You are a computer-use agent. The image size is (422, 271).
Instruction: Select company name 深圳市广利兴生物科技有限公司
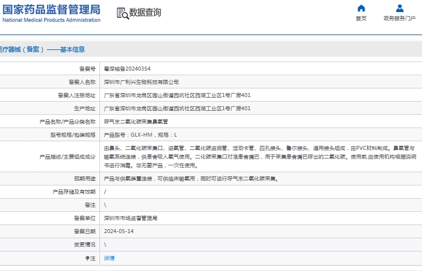141,82
